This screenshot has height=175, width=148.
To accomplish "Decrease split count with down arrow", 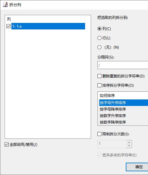I will [x=129, y=146].
